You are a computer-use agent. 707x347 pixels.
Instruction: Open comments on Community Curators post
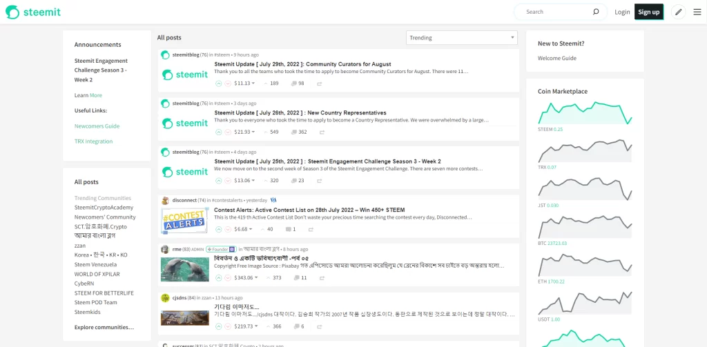[298, 83]
